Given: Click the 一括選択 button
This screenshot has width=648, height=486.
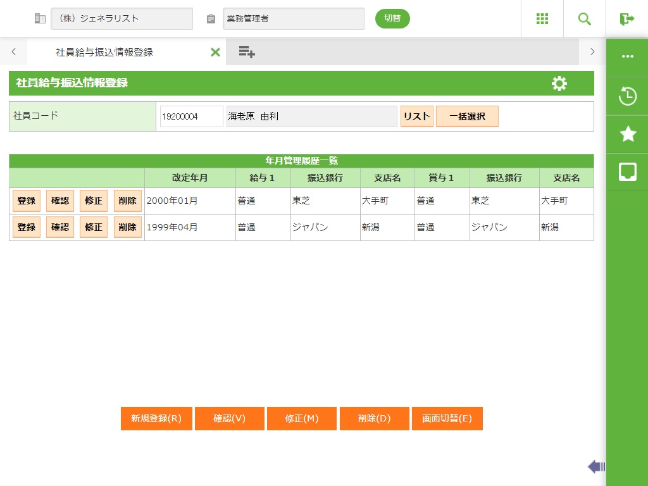Looking at the screenshot, I should pyautogui.click(x=467, y=116).
